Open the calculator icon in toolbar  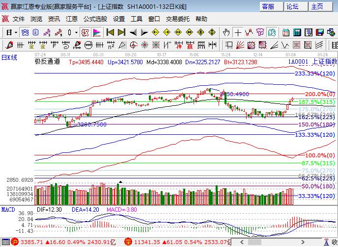[x=297, y=32]
